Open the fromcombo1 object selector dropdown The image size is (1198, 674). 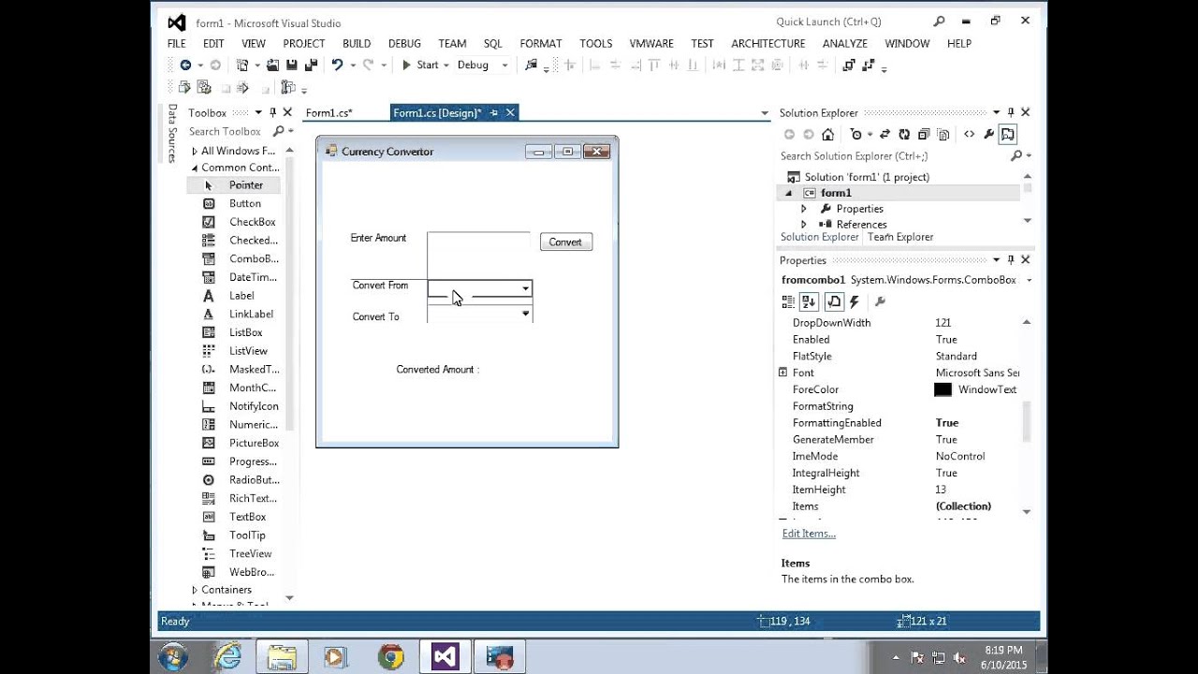(1030, 280)
